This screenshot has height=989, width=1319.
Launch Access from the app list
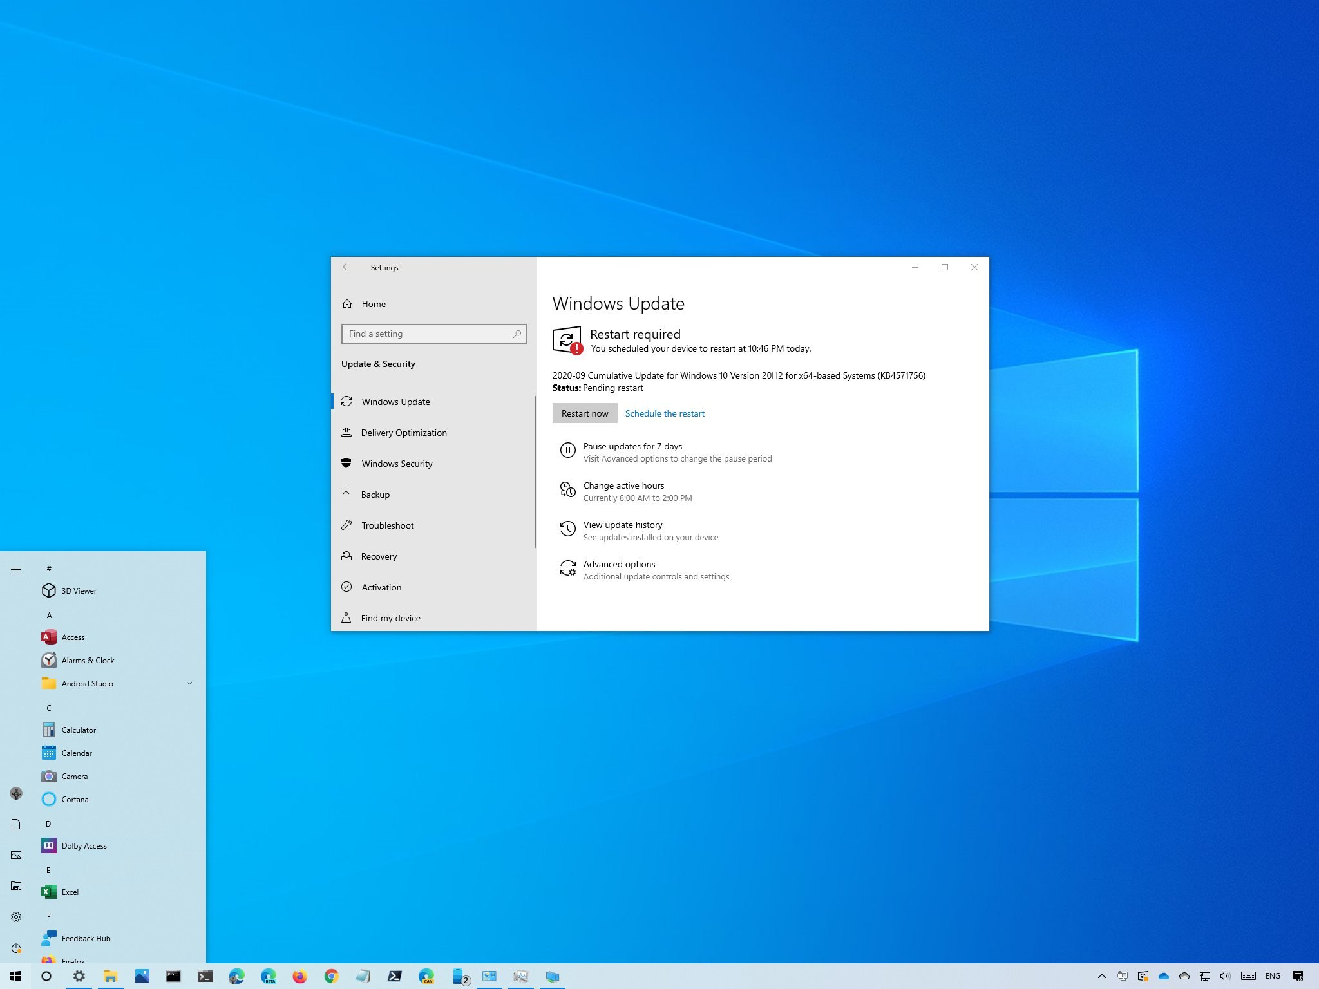(x=119, y=637)
